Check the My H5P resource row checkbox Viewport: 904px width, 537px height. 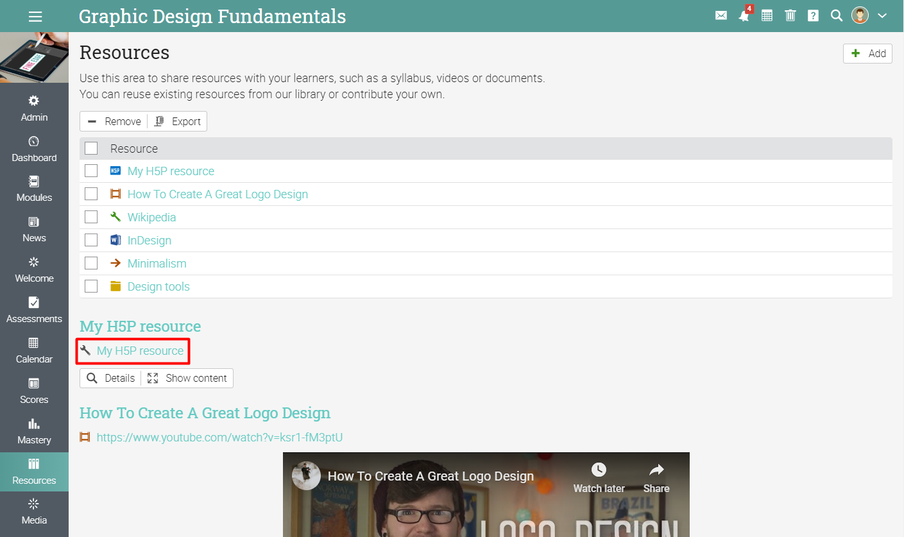91,171
